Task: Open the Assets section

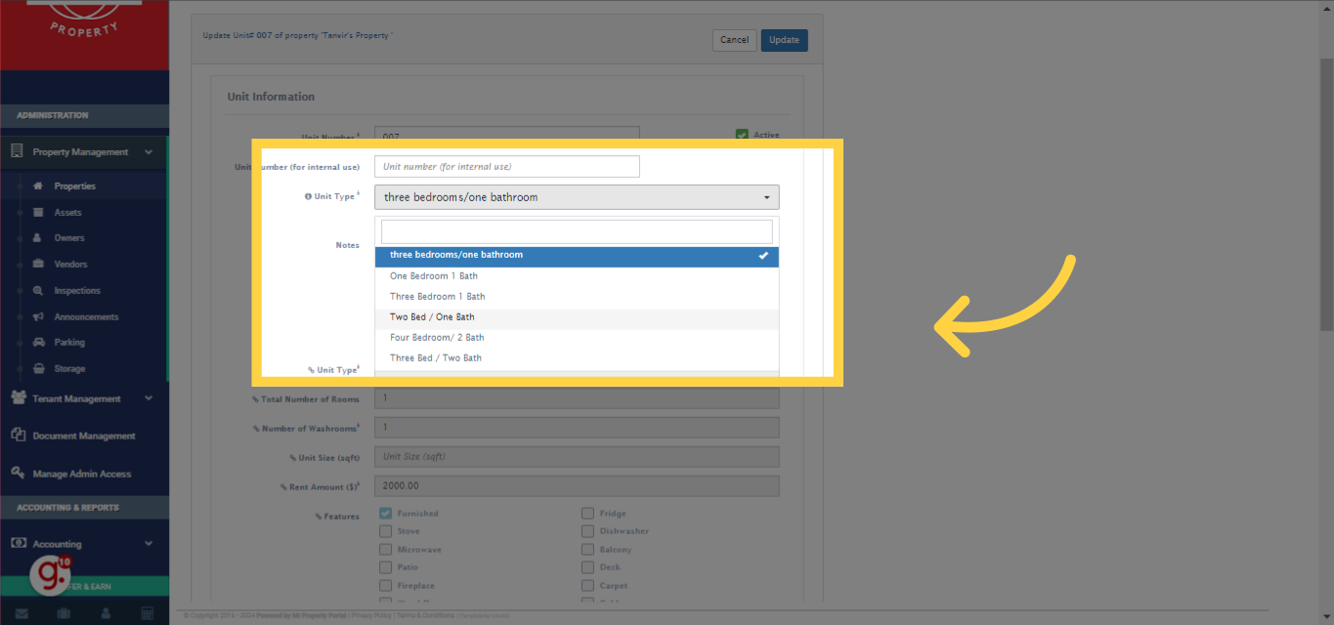Action: (38, 212)
